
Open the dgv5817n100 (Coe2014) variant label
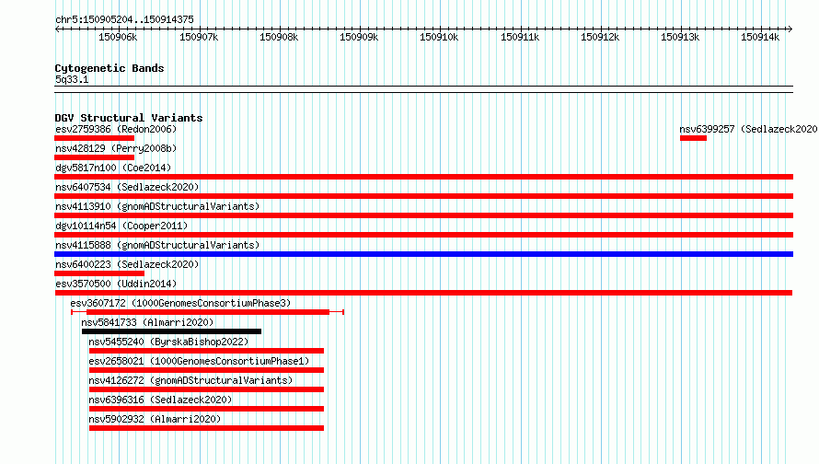pyautogui.click(x=113, y=168)
